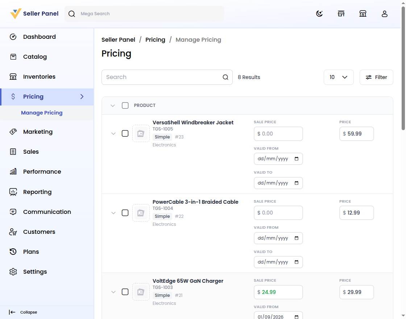Viewport: 406px width, 319px height.
Task: Click the Communication chat icon
Action: 13,212
